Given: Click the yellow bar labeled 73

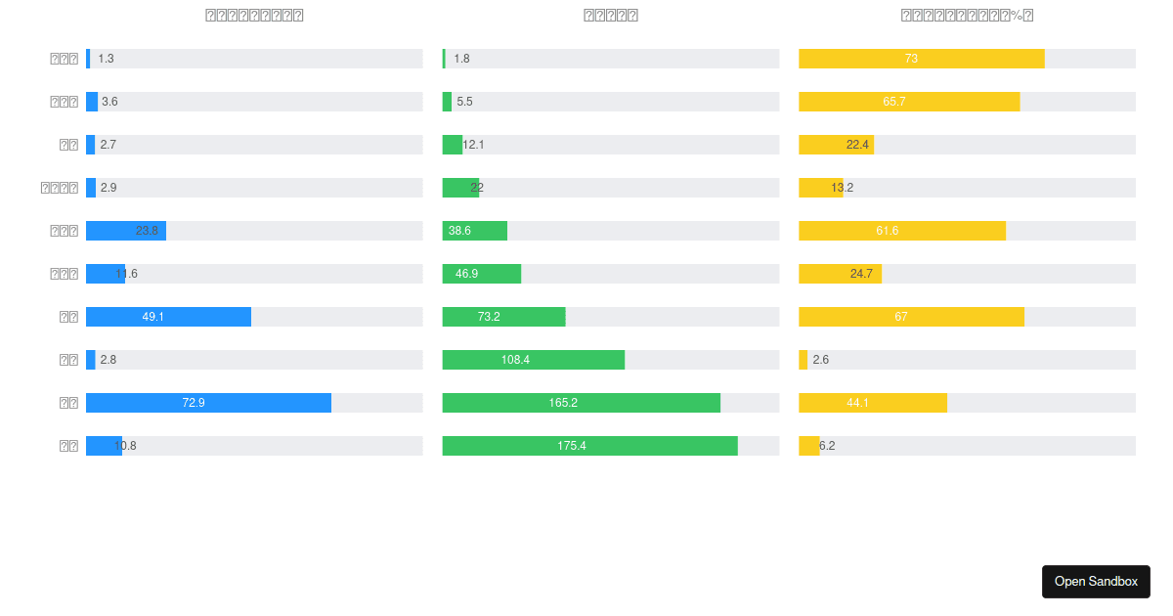Looking at the screenshot, I should click(921, 59).
